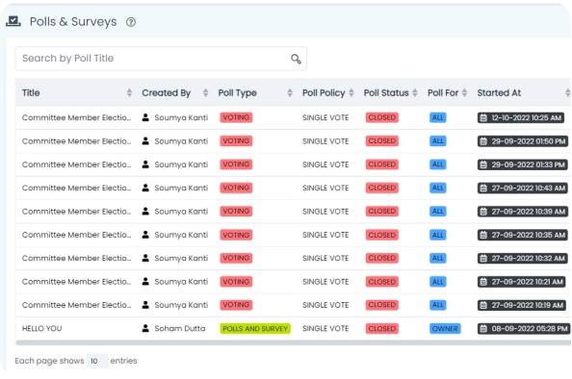Viewport: 572px width, 379px height.
Task: Click CLOSED badge in the 29-09-2022 01:50 PM row
Action: coord(382,140)
